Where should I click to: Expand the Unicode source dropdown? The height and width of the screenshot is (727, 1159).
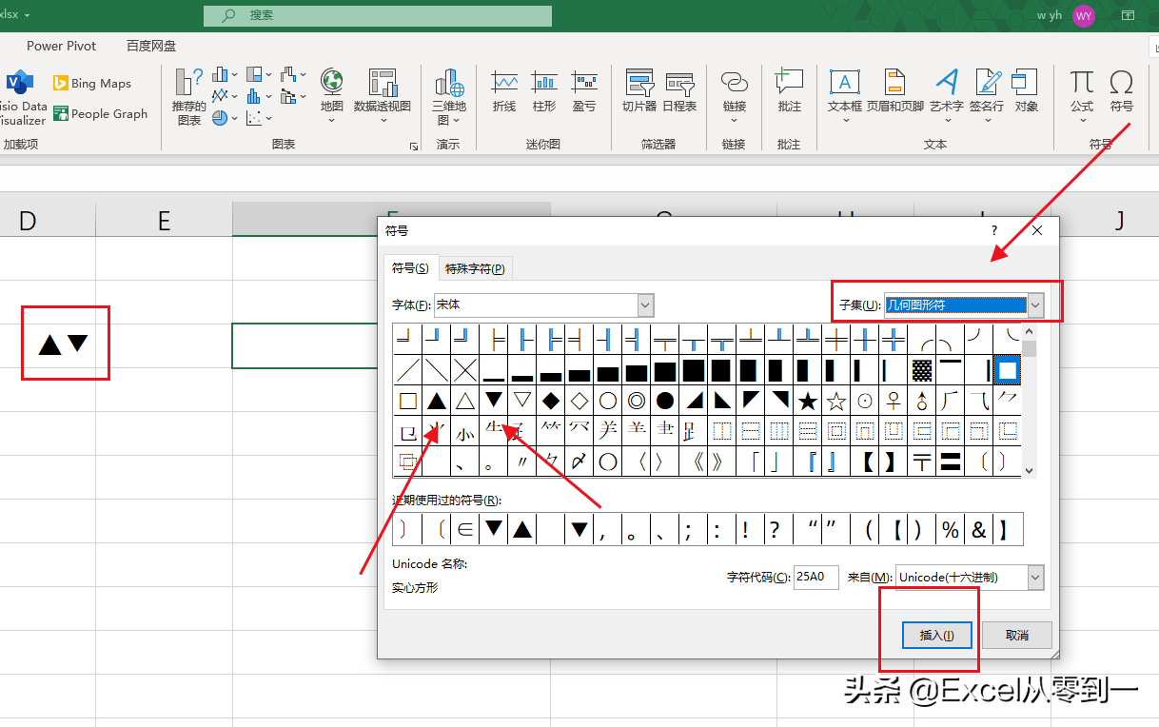[x=1035, y=578]
